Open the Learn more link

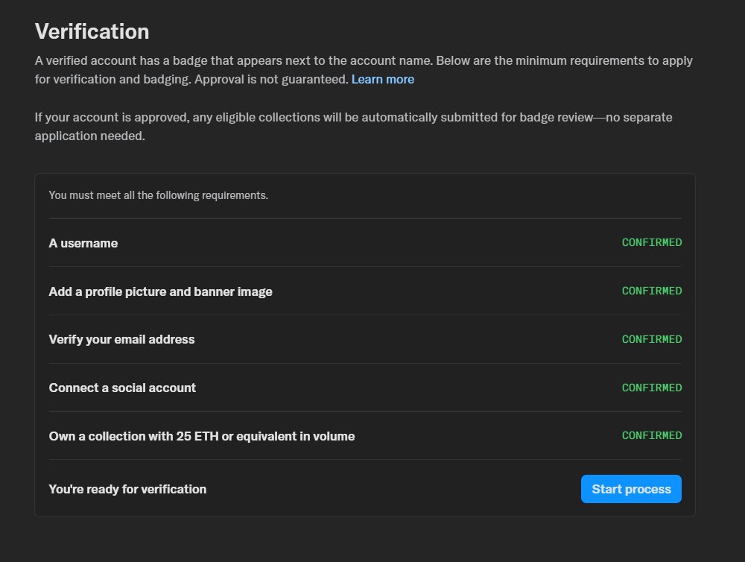[382, 80]
